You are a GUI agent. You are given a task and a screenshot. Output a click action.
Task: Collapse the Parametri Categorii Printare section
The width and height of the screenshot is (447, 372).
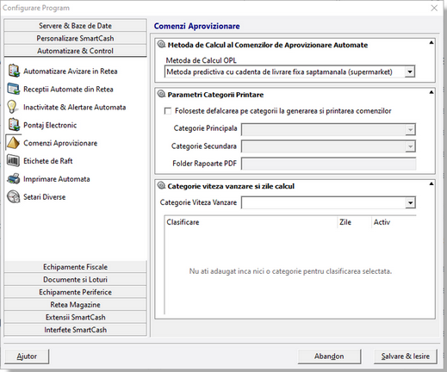(x=431, y=92)
